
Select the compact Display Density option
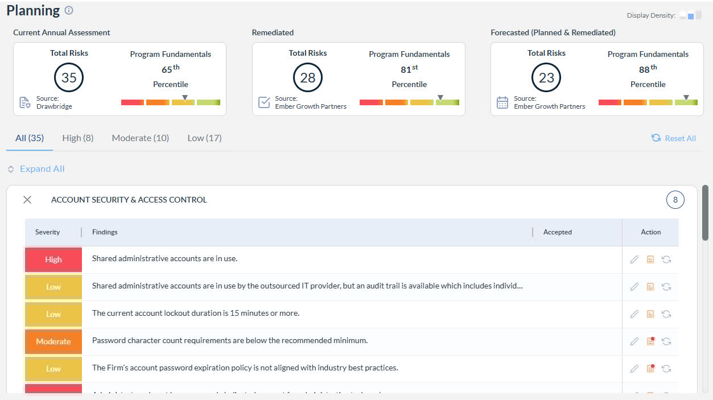coord(683,16)
